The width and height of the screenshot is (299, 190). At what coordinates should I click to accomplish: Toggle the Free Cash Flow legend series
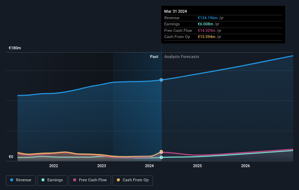point(90,180)
